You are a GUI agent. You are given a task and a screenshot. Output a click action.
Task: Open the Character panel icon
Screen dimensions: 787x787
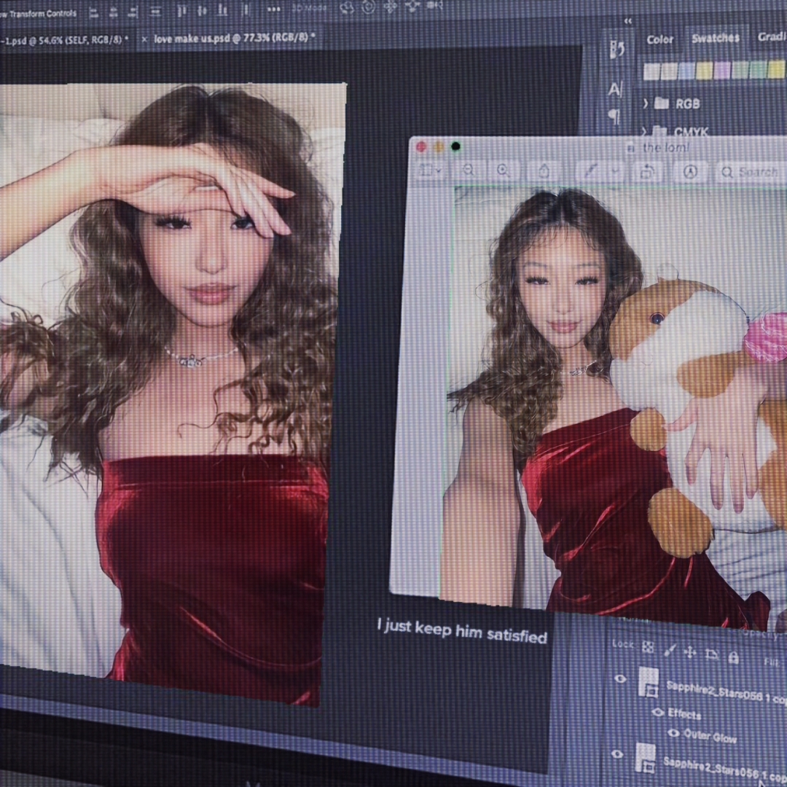coord(616,89)
